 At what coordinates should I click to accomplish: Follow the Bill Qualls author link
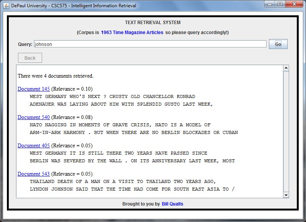coord(172,204)
